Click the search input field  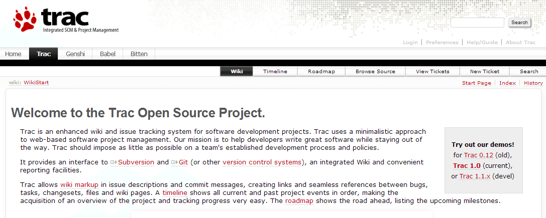click(477, 23)
